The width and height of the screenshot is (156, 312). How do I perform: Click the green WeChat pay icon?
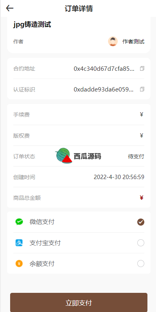pos(19,222)
